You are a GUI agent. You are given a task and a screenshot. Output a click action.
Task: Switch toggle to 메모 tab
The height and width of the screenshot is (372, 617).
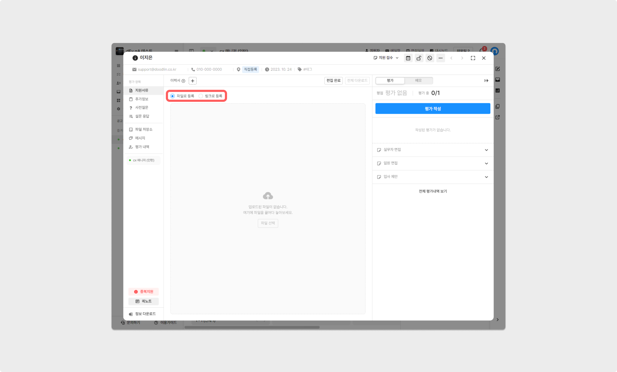pos(418,80)
